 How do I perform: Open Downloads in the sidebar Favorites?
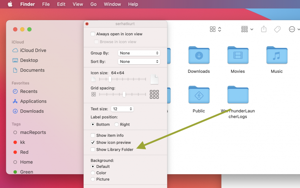tap(28, 111)
